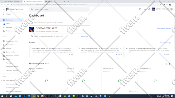Open the help question mark icon
The height and width of the screenshot is (98, 175).
coord(149,9)
